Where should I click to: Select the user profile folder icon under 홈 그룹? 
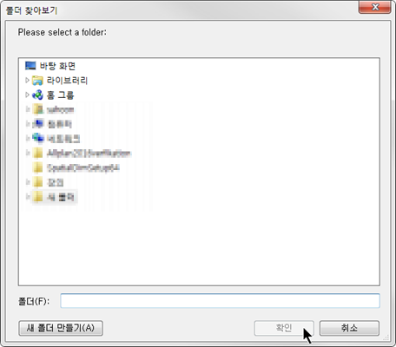point(38,109)
